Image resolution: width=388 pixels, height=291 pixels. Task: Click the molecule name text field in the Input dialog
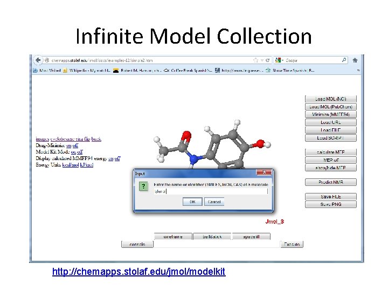(211, 191)
